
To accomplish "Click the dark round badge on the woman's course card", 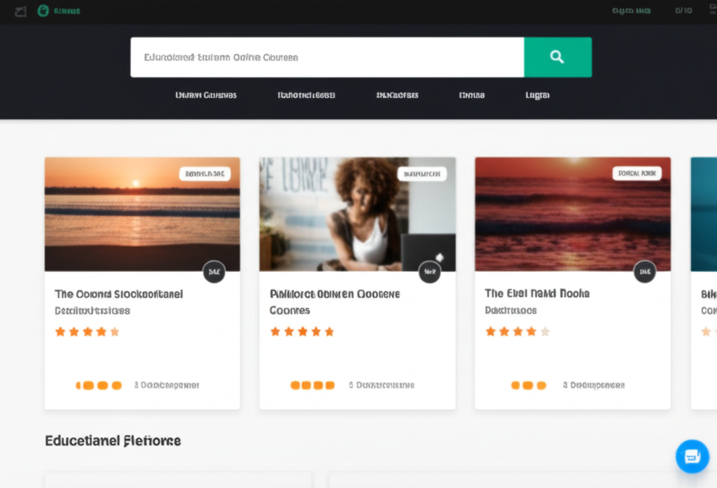I will (430, 272).
